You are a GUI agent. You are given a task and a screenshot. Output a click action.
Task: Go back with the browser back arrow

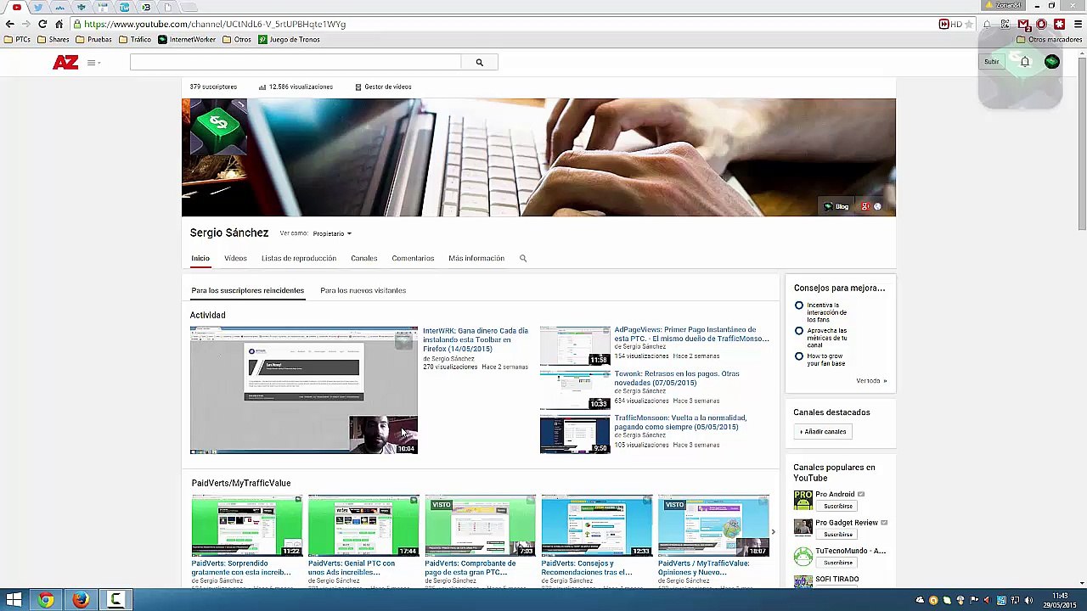(10, 24)
